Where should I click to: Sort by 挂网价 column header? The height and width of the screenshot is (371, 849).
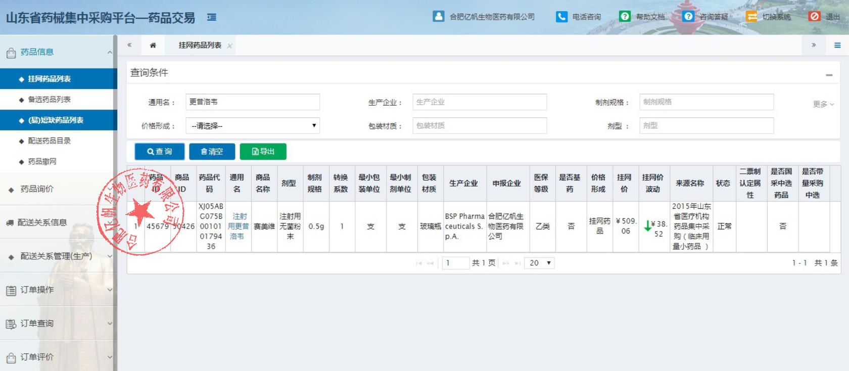click(625, 183)
